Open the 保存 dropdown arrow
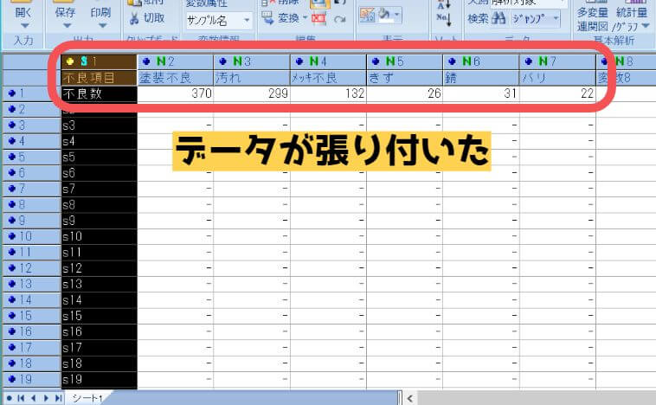656x405 pixels. [x=67, y=26]
